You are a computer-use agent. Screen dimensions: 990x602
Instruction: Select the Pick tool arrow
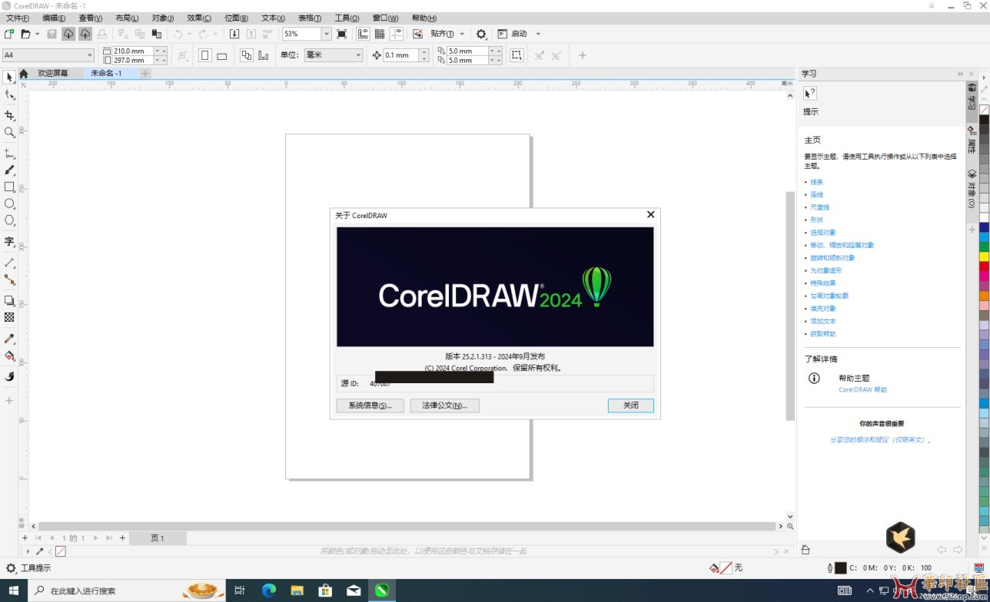9,78
